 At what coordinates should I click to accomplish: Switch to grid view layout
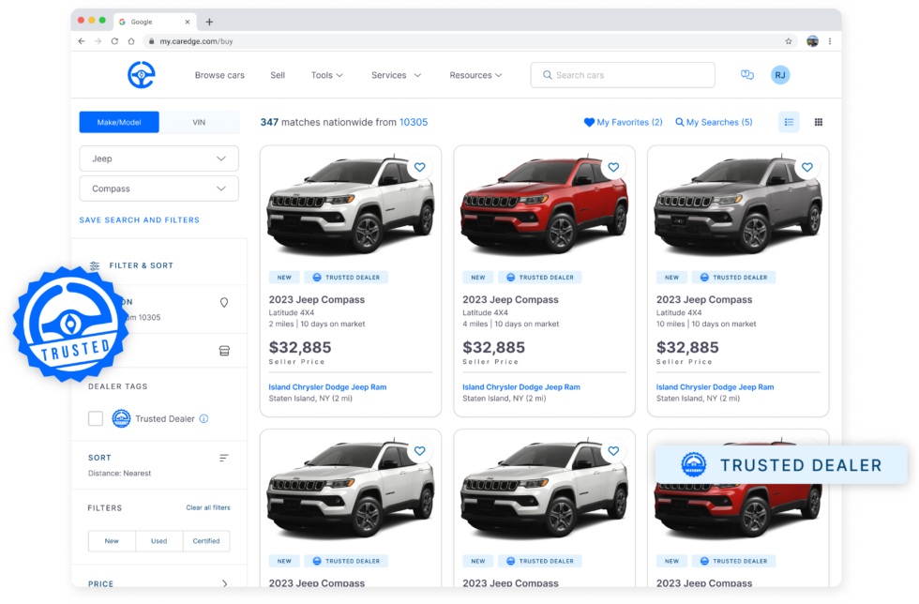pyautogui.click(x=818, y=122)
